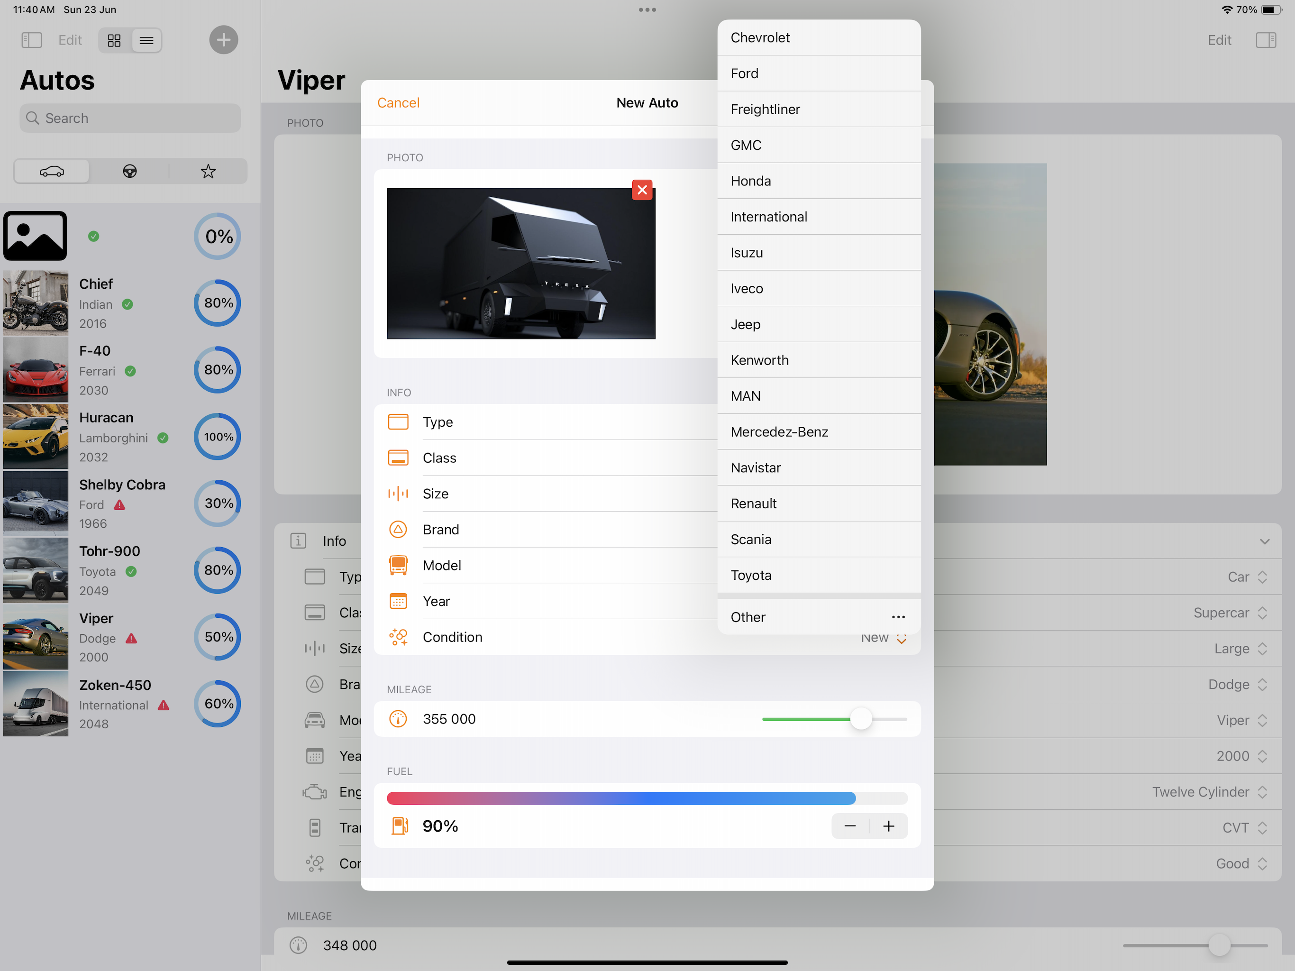Viewport: 1295px width, 971px height.
Task: Click the engine icon in Viper details
Action: pos(314,792)
